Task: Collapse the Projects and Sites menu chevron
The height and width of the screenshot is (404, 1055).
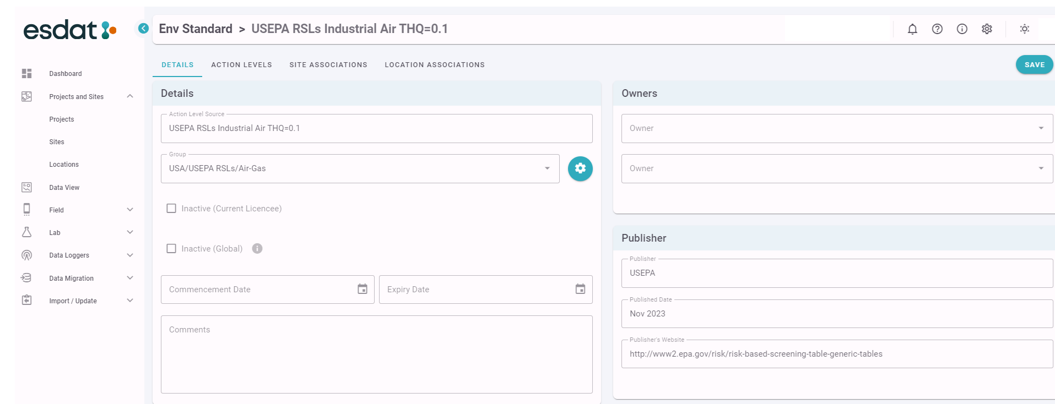Action: coord(130,96)
